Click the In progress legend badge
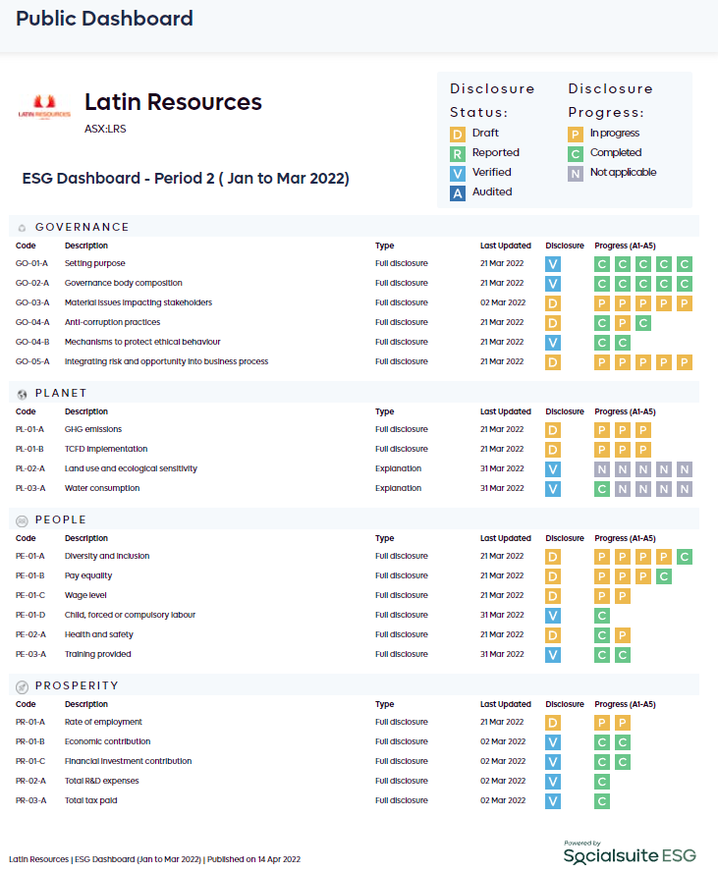Image resolution: width=718 pixels, height=873 pixels. tap(576, 135)
